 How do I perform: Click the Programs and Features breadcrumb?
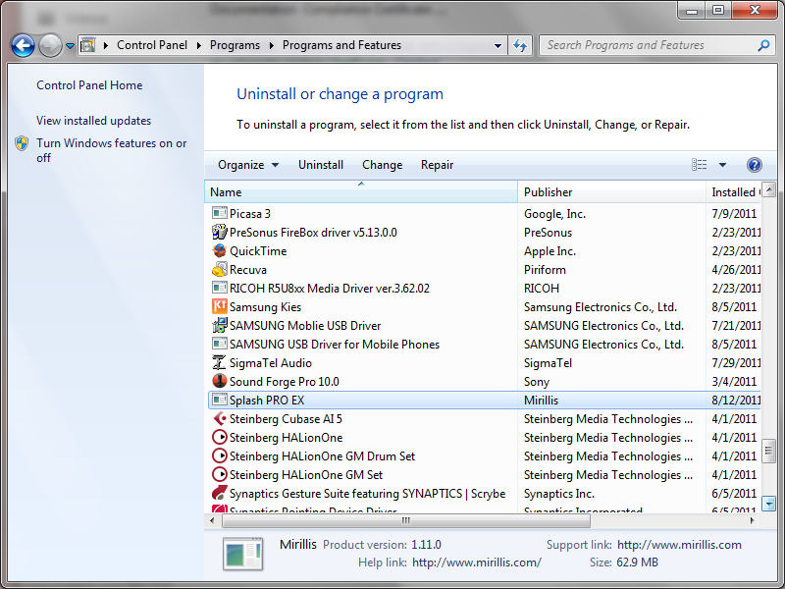pos(341,45)
